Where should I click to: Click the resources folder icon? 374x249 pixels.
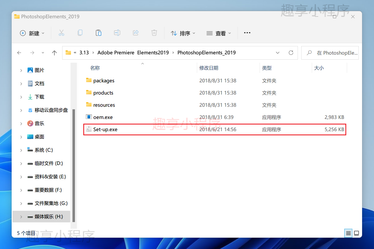coord(89,105)
